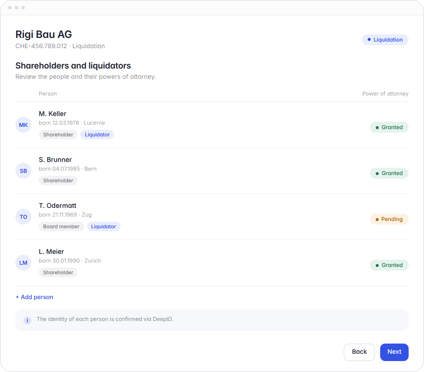Click the LM avatar icon

23,263
